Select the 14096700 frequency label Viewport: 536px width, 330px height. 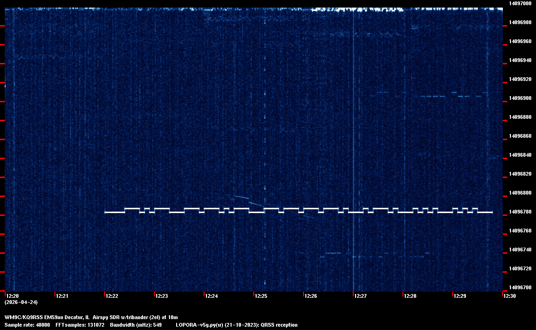click(x=520, y=287)
